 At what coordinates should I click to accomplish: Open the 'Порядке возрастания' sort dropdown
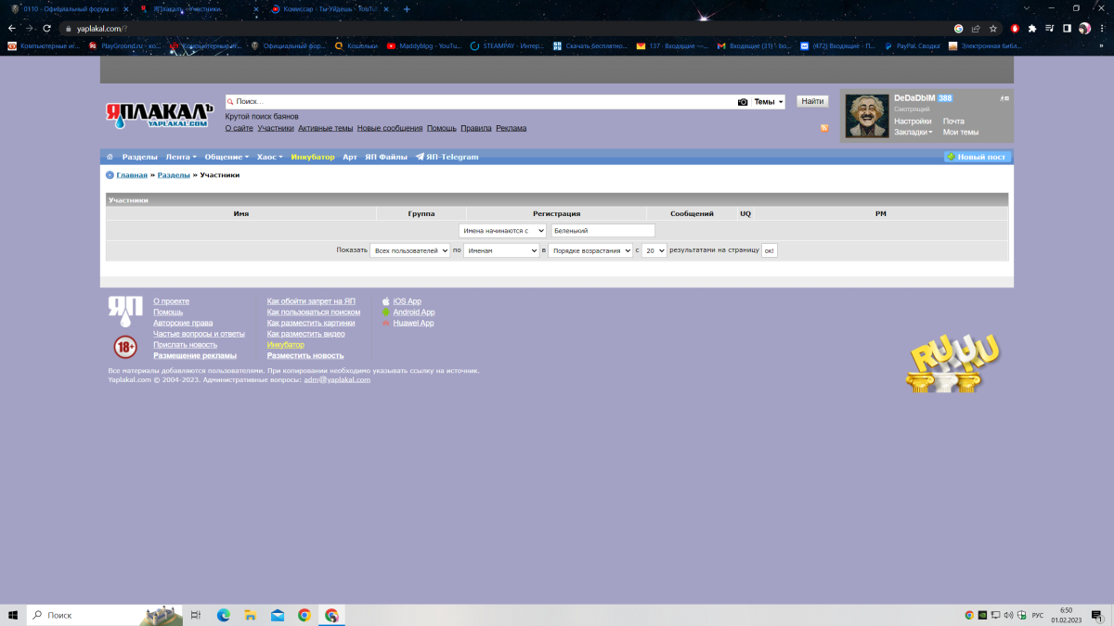click(590, 250)
